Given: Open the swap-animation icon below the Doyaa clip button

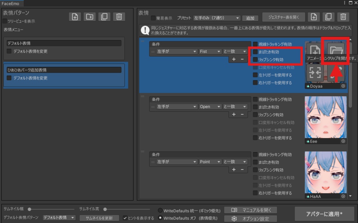Looking at the screenshot, I should click(x=315, y=72).
